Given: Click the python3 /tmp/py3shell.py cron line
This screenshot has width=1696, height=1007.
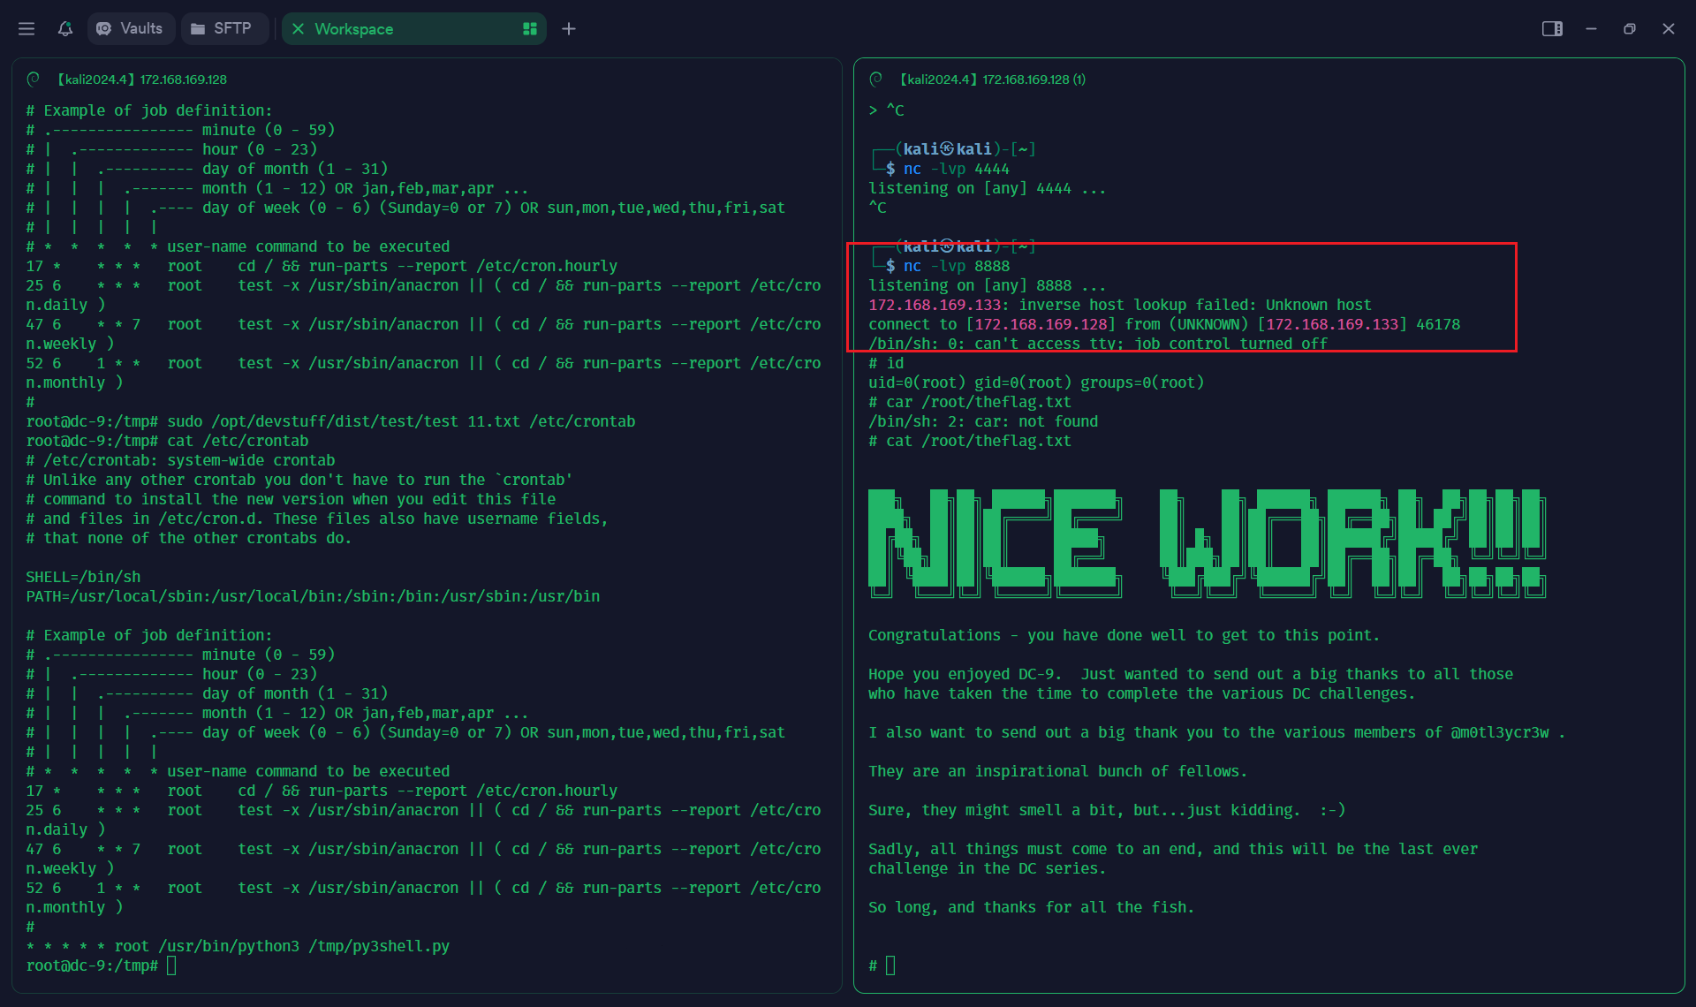Looking at the screenshot, I should point(238,946).
